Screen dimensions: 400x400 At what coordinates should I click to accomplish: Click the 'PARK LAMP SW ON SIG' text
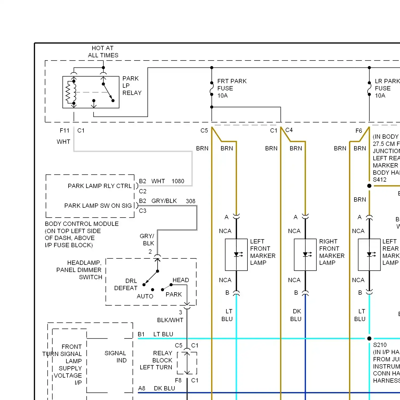pyautogui.click(x=98, y=206)
